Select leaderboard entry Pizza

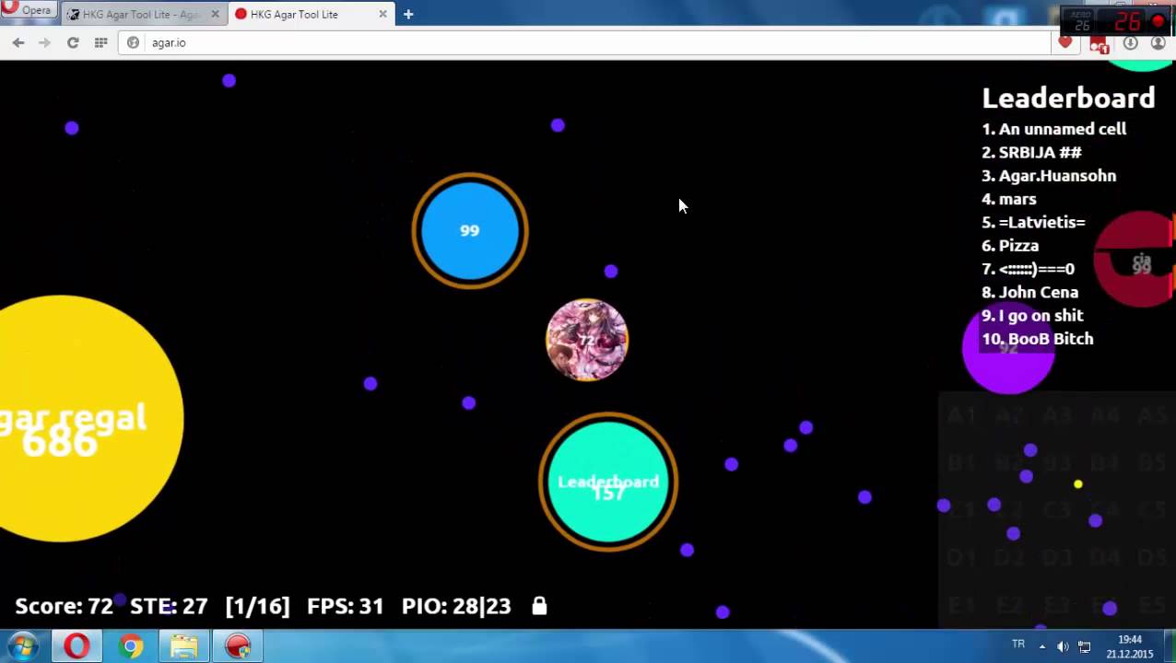(x=1010, y=246)
